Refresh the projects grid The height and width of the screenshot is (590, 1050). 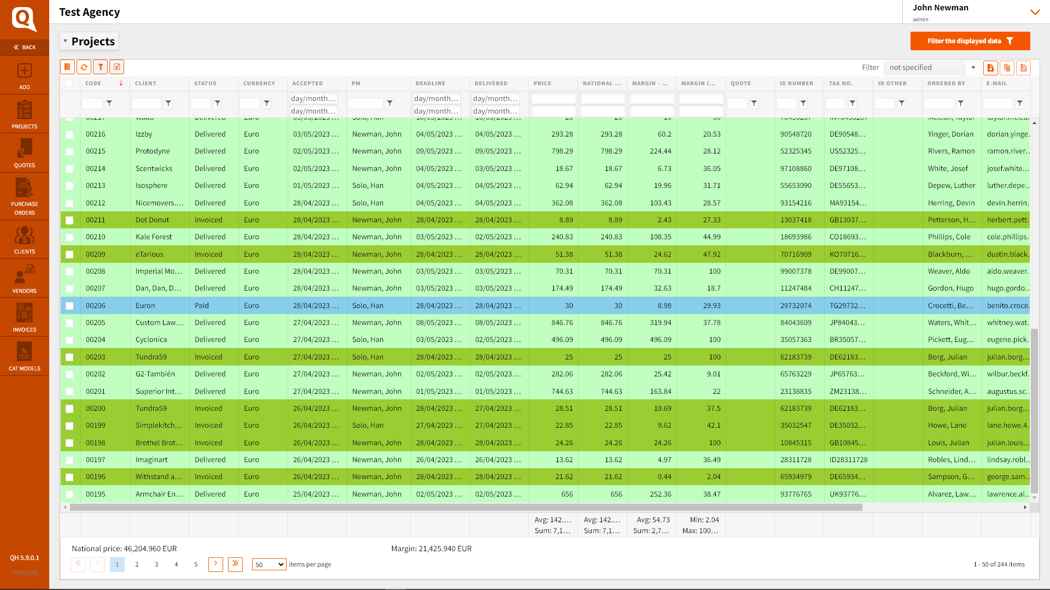pos(84,67)
